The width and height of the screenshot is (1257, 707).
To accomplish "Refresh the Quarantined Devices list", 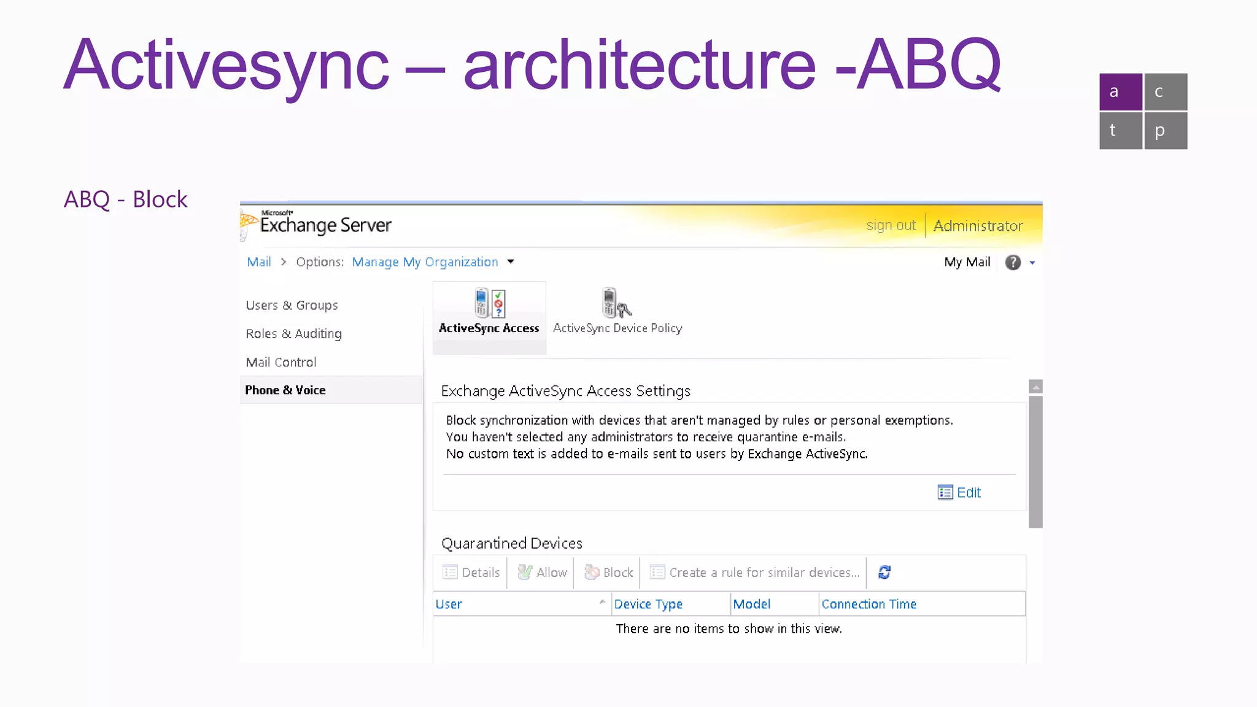I will pos(884,572).
